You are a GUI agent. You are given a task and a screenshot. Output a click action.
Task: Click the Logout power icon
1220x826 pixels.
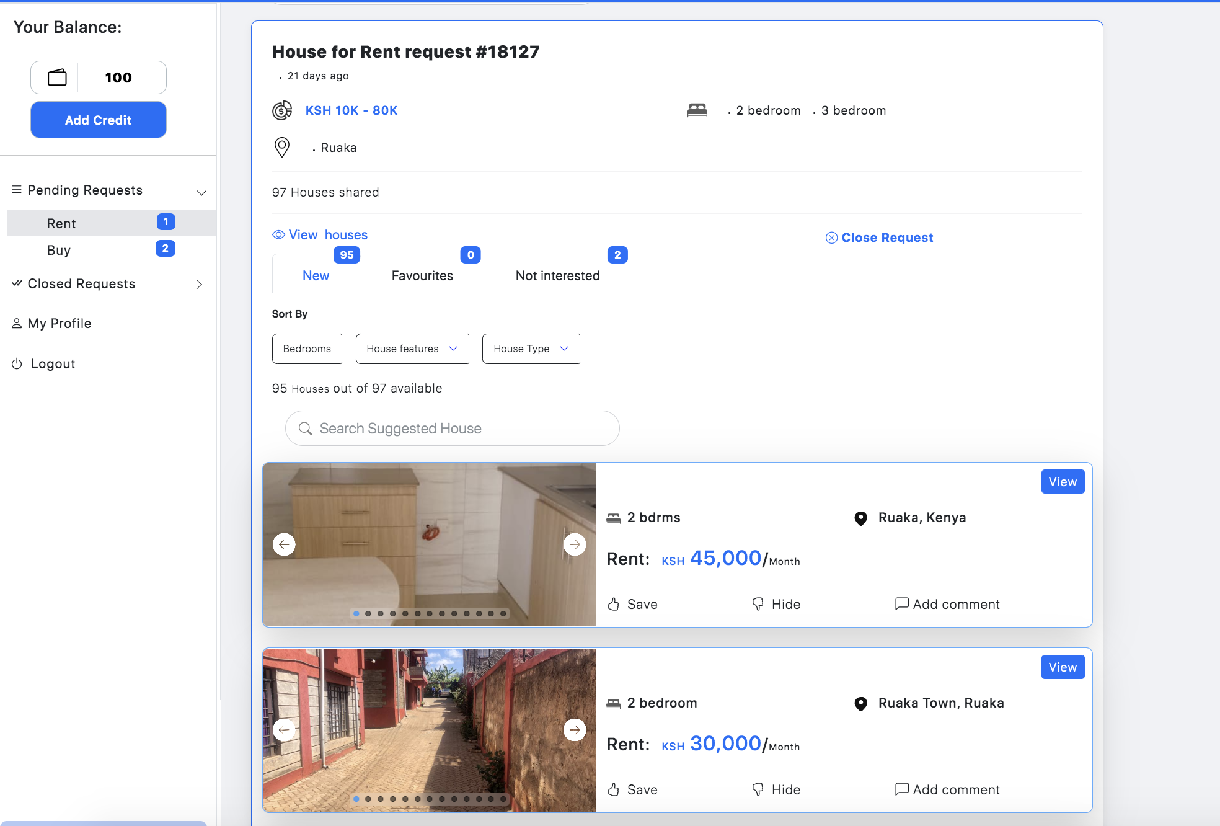point(17,364)
